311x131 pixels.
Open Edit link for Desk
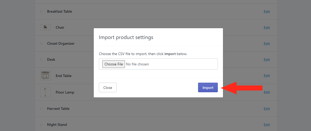pyautogui.click(x=267, y=60)
